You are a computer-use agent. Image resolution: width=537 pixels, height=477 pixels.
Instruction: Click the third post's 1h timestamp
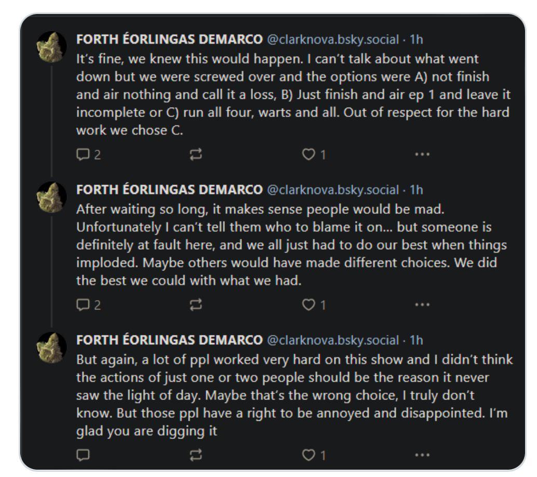click(x=417, y=340)
